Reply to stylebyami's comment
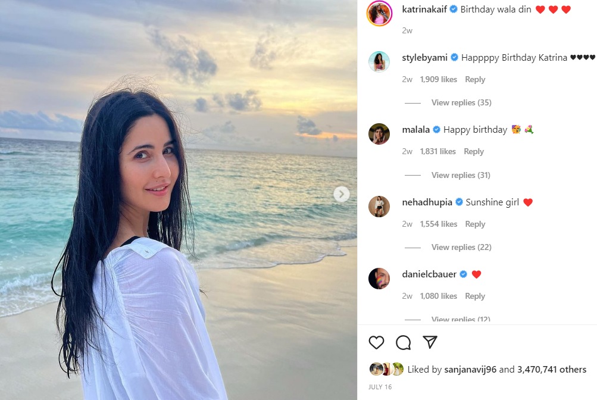Viewport: 597px width, 400px height. coord(475,80)
